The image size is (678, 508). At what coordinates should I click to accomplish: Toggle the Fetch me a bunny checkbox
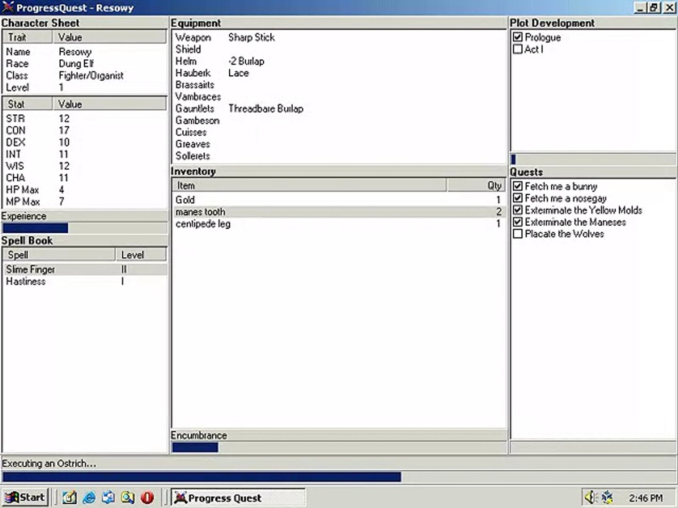[x=517, y=186]
